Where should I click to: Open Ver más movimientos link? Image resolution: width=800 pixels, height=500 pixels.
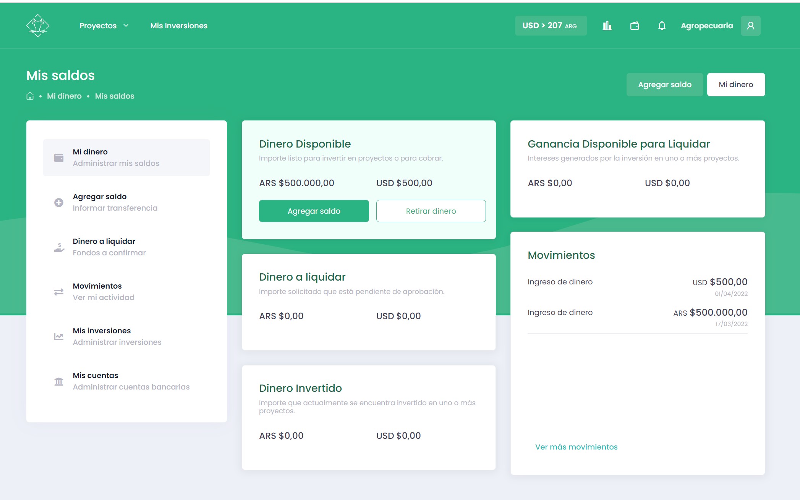coord(576,447)
